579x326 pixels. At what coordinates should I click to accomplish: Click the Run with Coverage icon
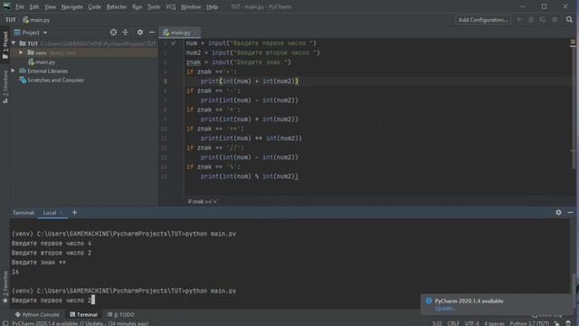coord(543,20)
